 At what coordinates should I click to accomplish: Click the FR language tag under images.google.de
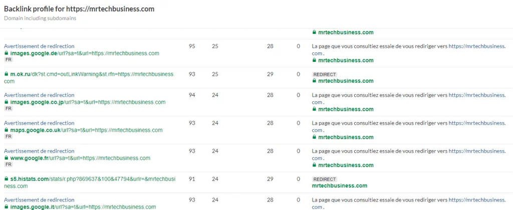[x=8, y=59]
